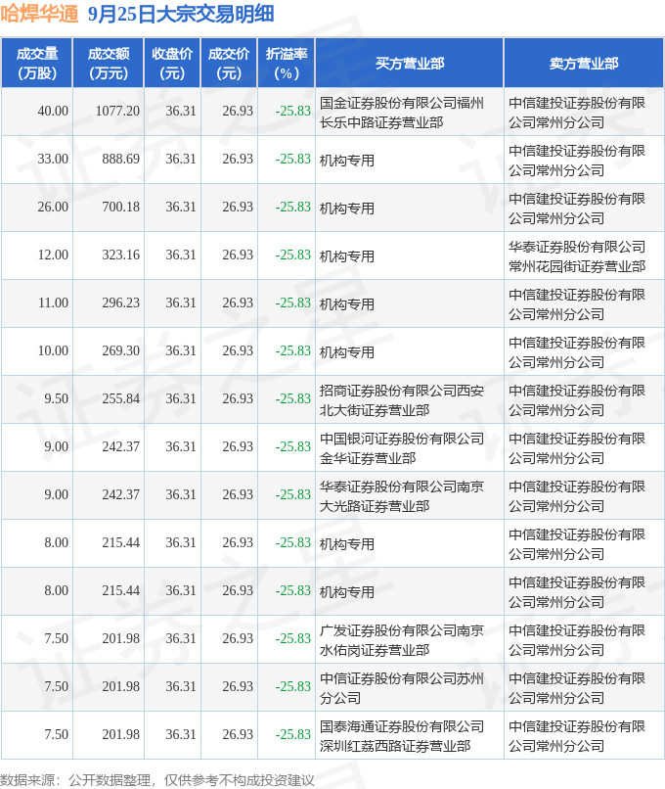Select the 成交量(万股) column header

click(x=37, y=64)
